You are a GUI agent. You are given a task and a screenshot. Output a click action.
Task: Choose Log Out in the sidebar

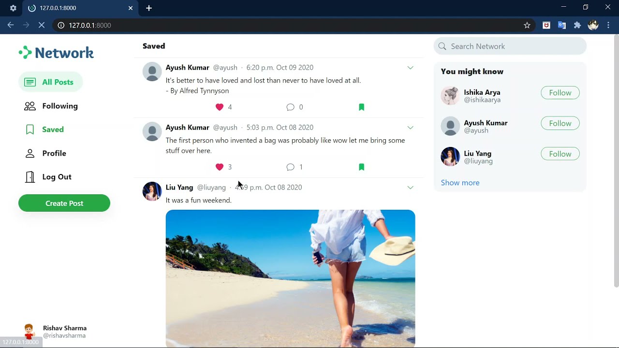click(x=57, y=177)
